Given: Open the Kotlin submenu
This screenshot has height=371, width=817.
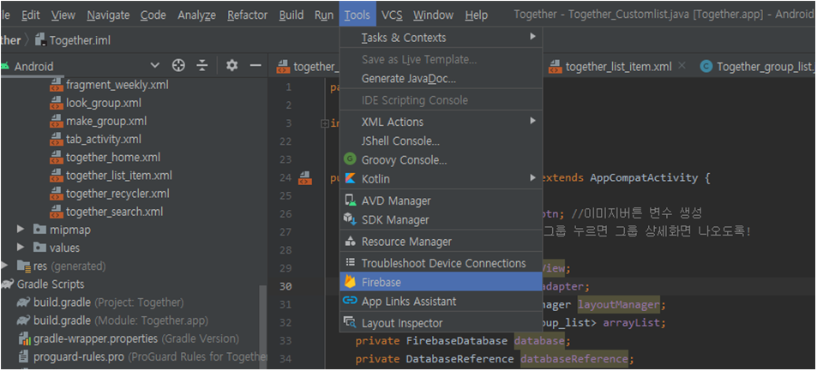Looking at the screenshot, I should (x=441, y=179).
